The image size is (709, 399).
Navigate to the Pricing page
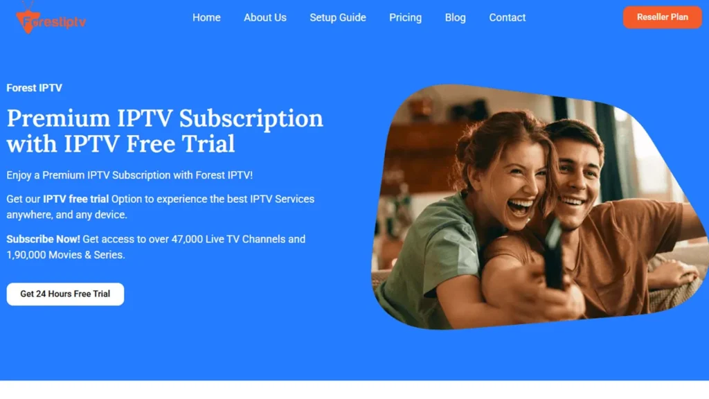click(x=405, y=17)
